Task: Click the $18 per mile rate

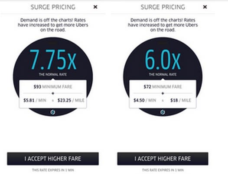Action: (181, 100)
